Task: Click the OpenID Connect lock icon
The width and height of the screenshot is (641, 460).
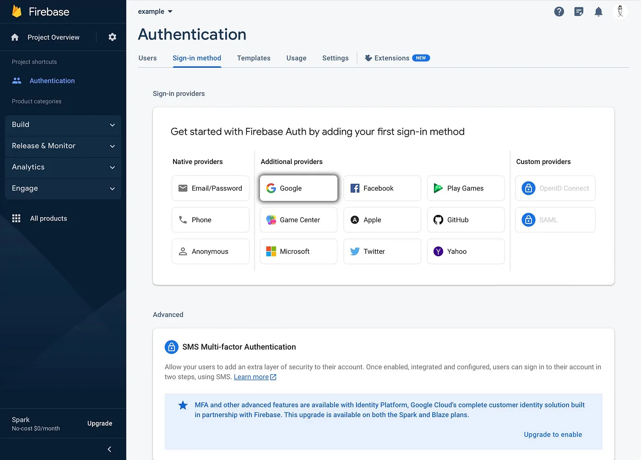Action: pos(528,188)
